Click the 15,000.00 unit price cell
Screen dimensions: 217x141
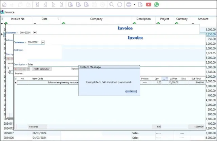tap(174, 82)
